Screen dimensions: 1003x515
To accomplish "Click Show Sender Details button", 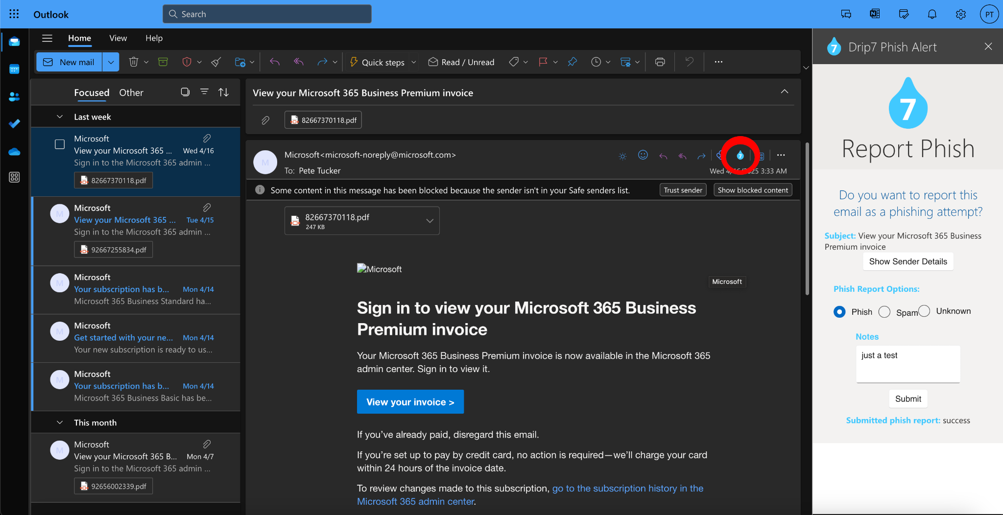I will point(908,261).
